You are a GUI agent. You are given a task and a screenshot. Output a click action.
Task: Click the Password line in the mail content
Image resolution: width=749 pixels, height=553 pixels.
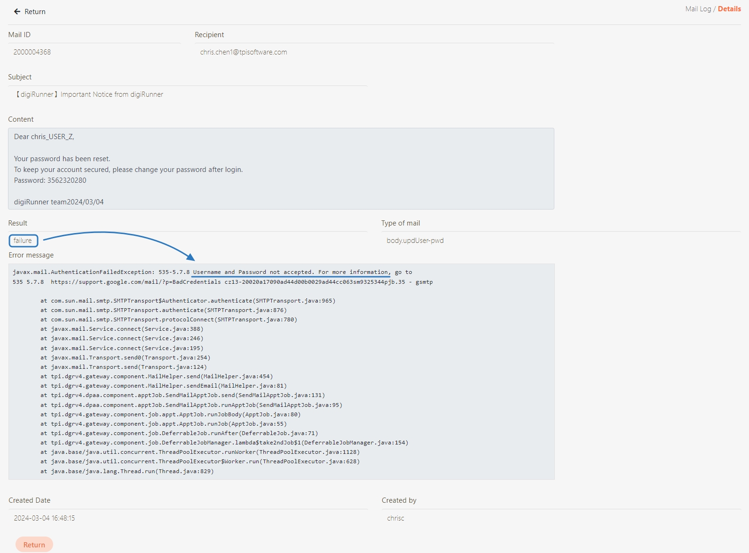click(50, 180)
